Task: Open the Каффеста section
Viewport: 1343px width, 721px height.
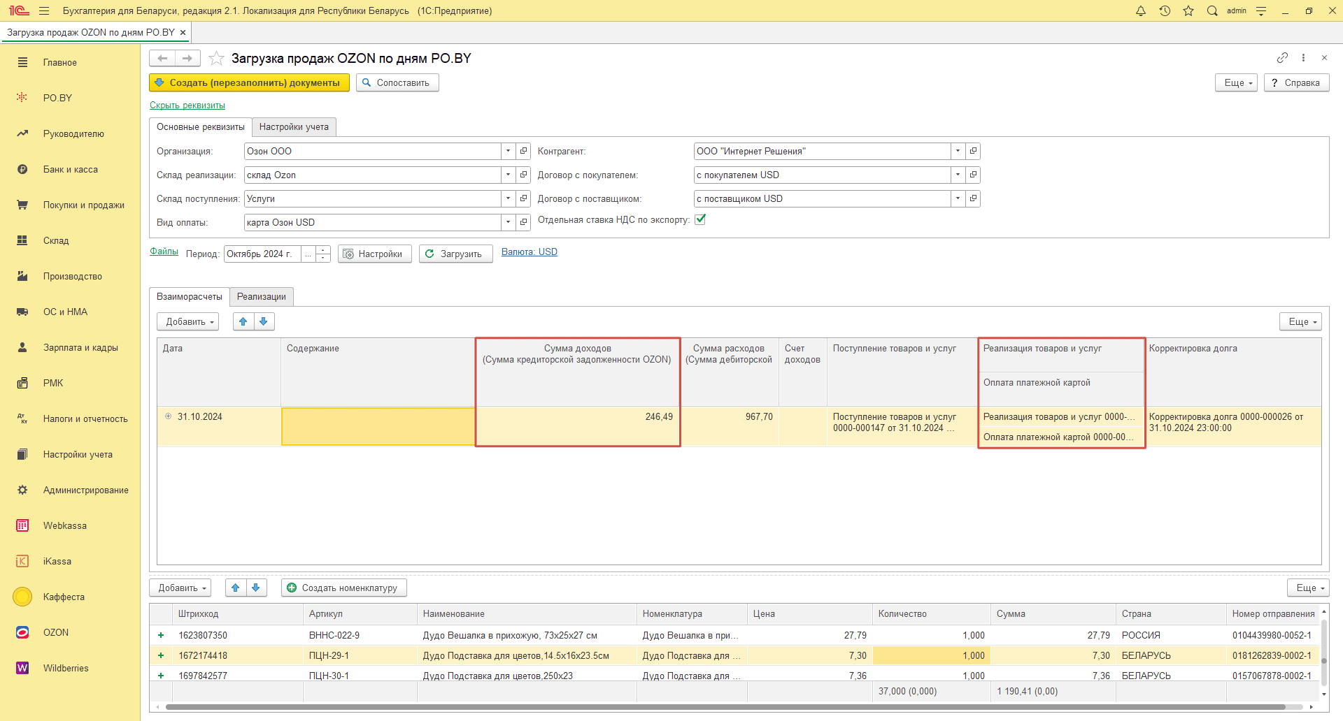Action: coord(64,597)
